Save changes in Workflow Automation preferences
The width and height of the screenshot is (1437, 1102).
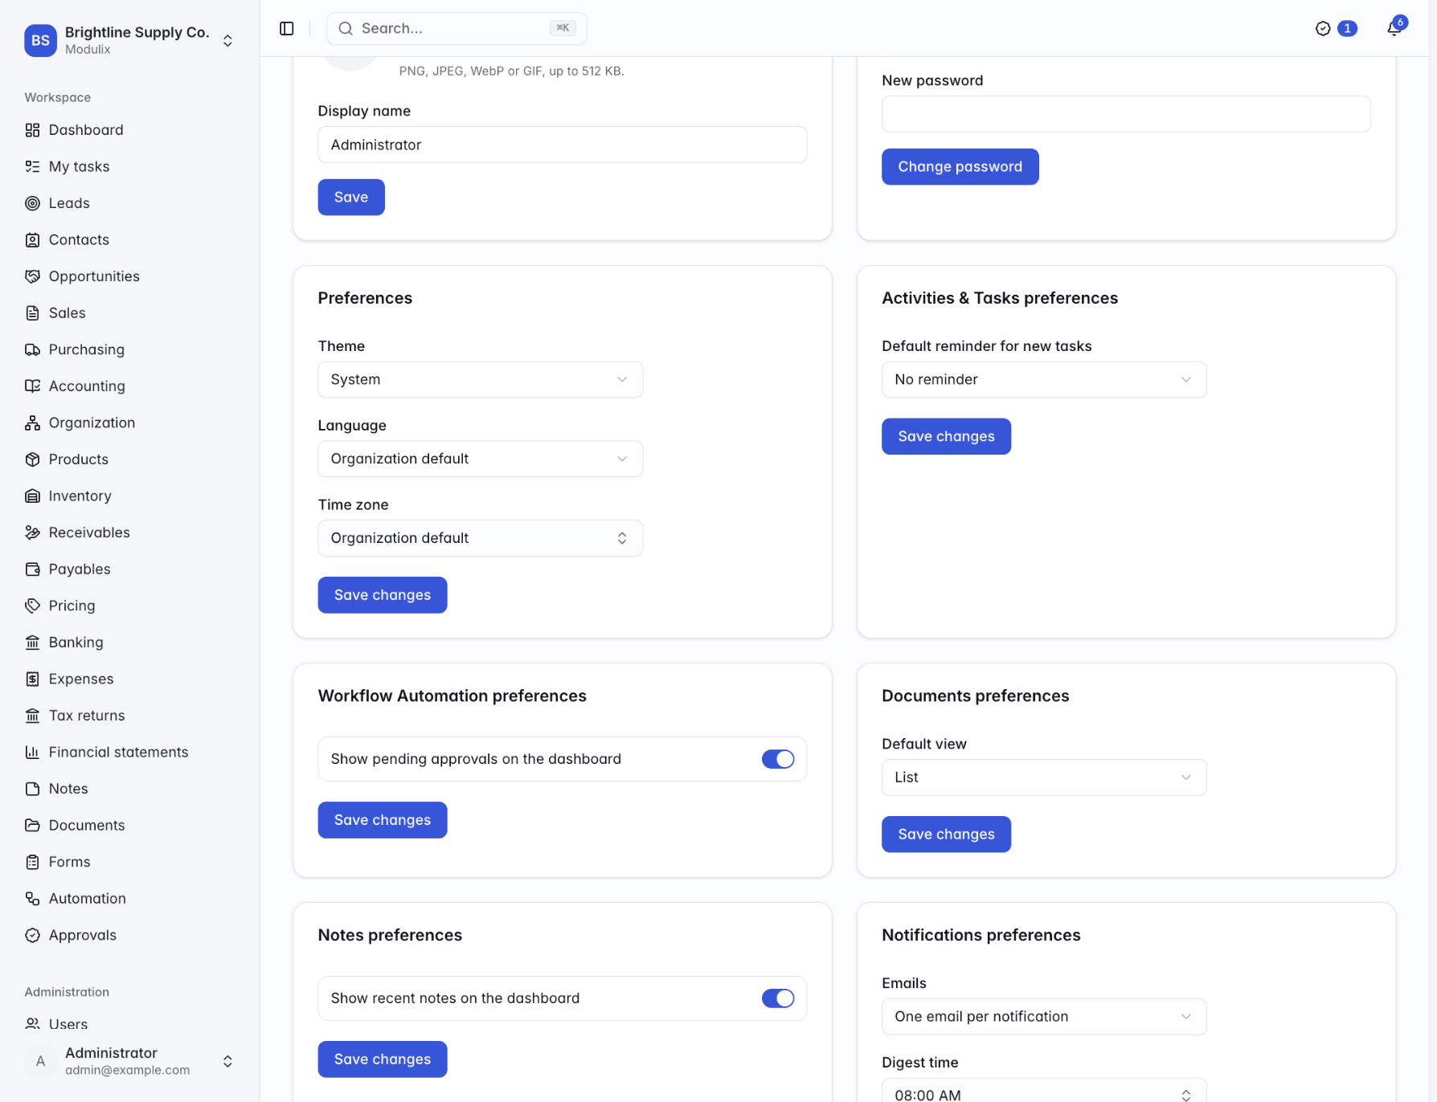point(383,820)
